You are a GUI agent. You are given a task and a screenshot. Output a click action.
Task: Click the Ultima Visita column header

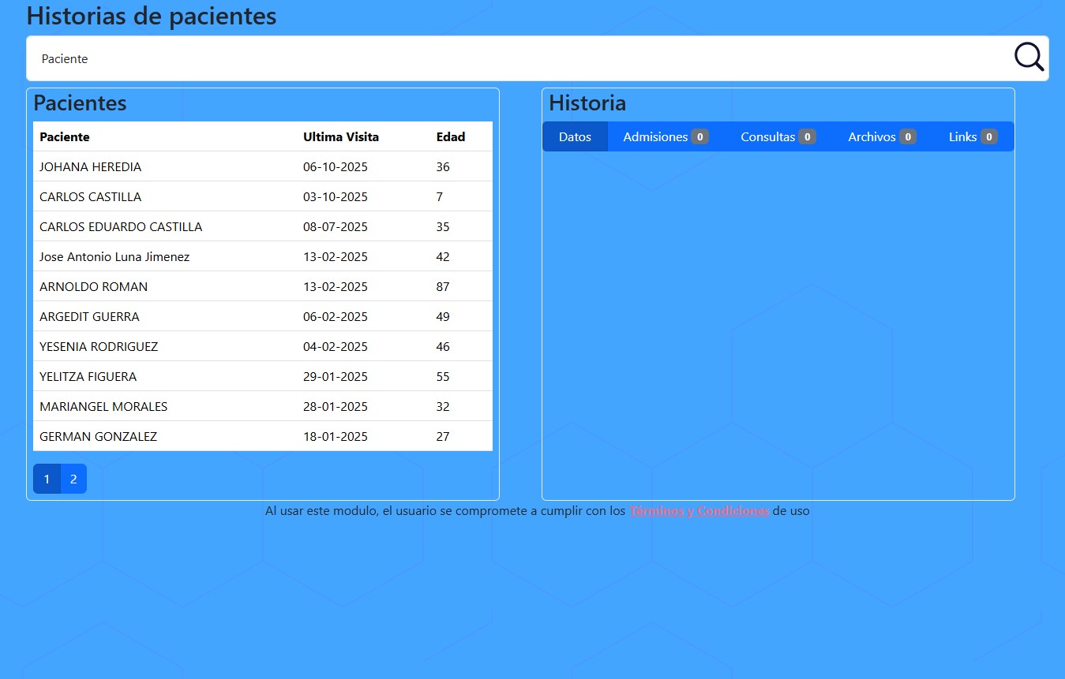(341, 137)
